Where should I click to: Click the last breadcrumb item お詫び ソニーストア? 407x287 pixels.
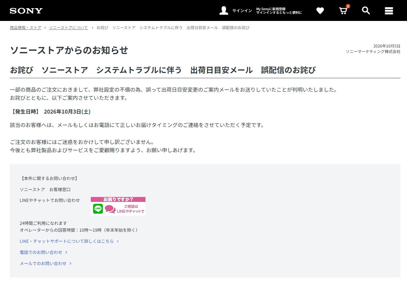click(173, 28)
